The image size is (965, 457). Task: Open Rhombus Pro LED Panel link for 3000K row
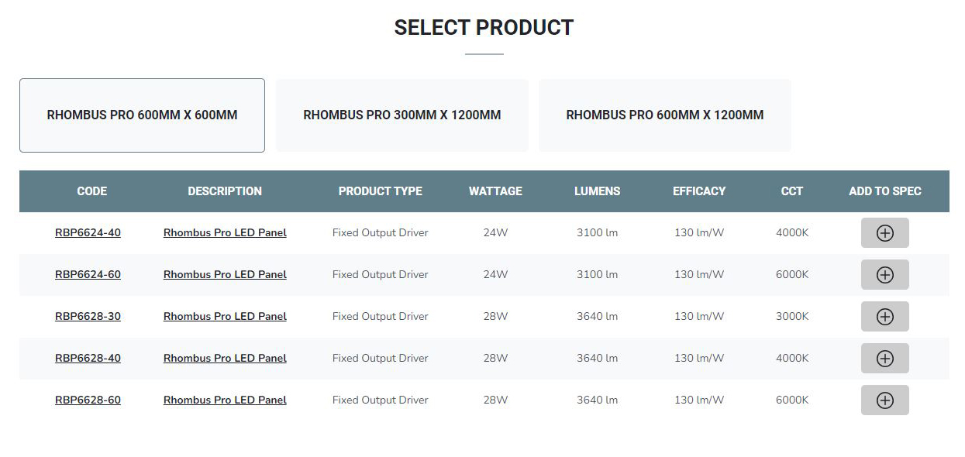point(225,317)
